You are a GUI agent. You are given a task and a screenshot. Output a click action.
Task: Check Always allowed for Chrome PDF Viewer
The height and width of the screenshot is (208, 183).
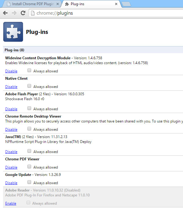(29, 167)
